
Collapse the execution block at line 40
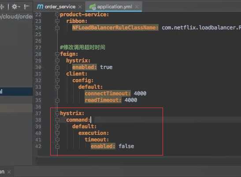coord(57,133)
